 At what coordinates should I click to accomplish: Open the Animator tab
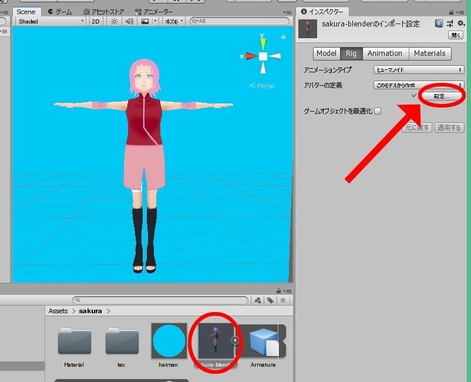[154, 12]
